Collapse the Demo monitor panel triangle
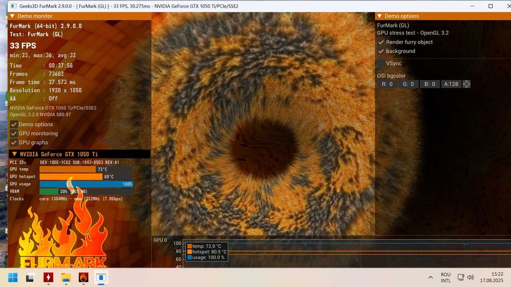 coord(12,16)
